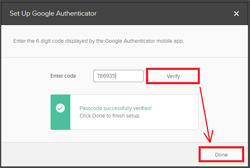Click the 786935 digits in the code box
250x168 pixels.
[106, 76]
